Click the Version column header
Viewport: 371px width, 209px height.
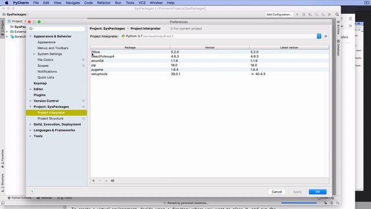point(210,48)
